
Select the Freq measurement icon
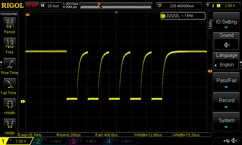tap(10, 44)
